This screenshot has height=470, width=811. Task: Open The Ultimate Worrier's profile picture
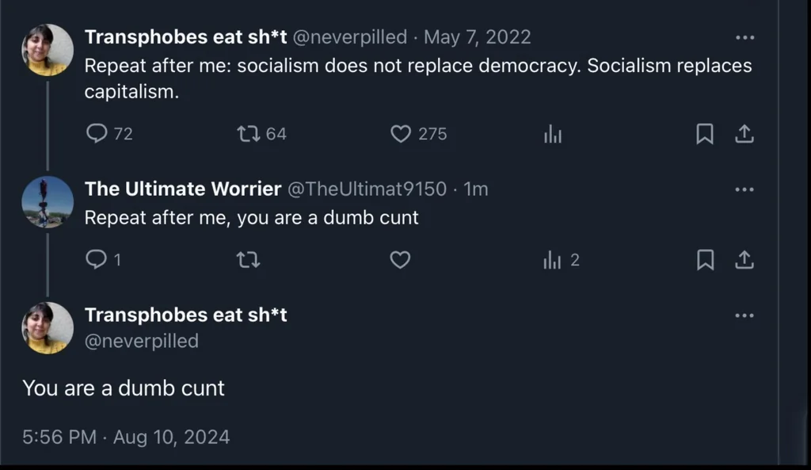(48, 201)
